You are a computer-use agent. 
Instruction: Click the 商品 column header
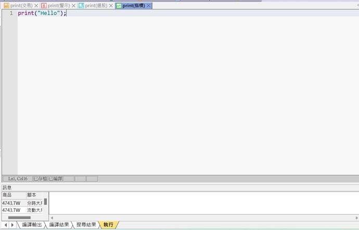pyautogui.click(x=14, y=195)
